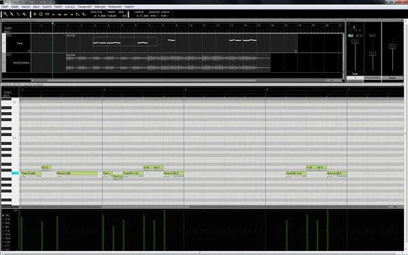Jump to song end in transport

72,14
